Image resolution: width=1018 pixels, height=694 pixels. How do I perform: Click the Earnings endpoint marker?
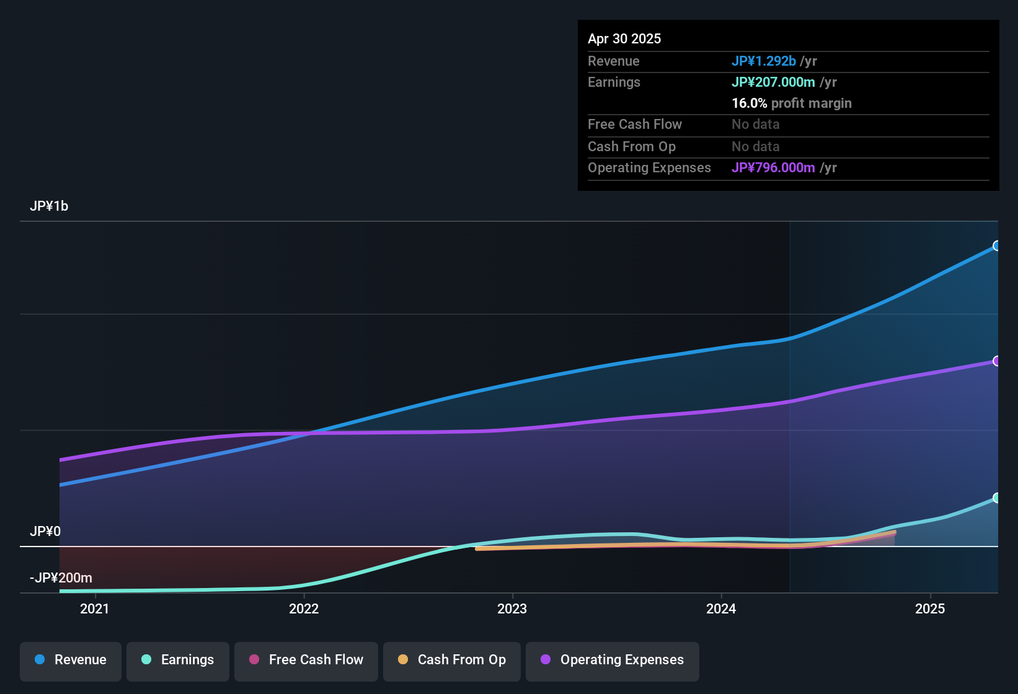[996, 498]
